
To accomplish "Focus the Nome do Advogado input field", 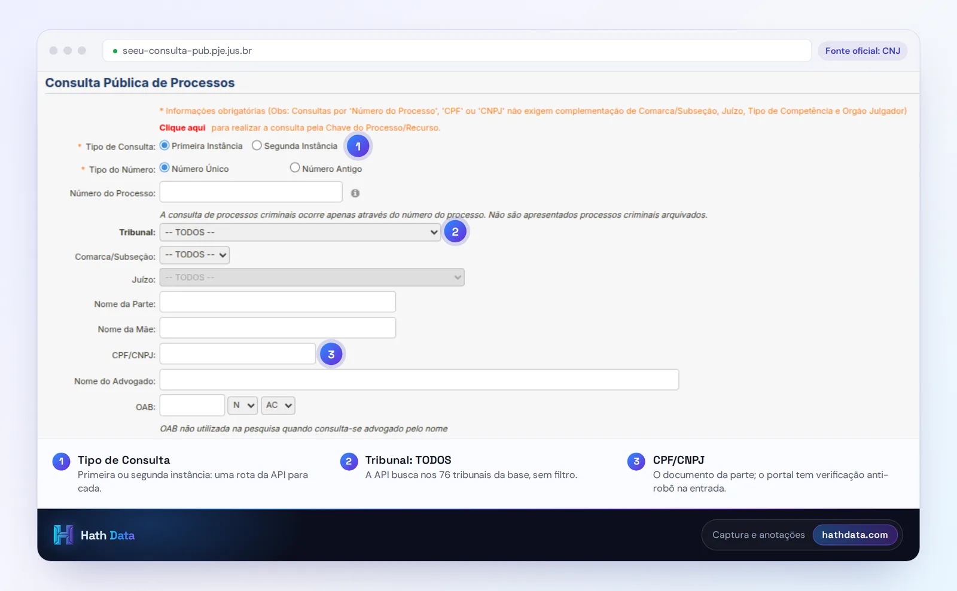I will (419, 380).
